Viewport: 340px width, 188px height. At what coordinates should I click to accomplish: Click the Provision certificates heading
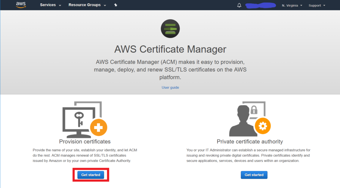[x=85, y=142]
